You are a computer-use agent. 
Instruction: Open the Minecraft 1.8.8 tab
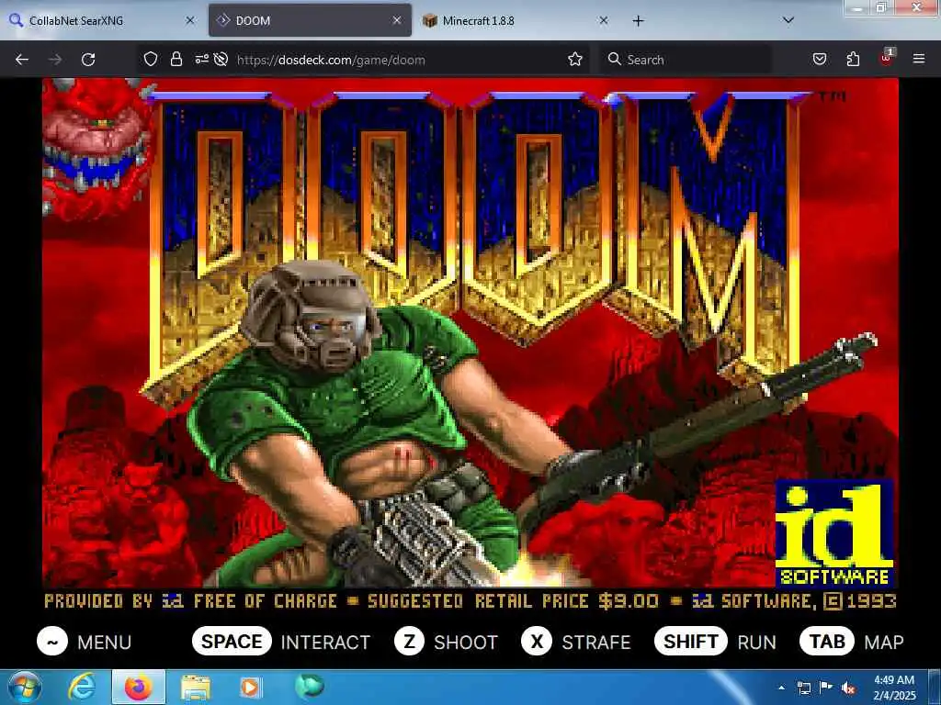[x=516, y=20]
